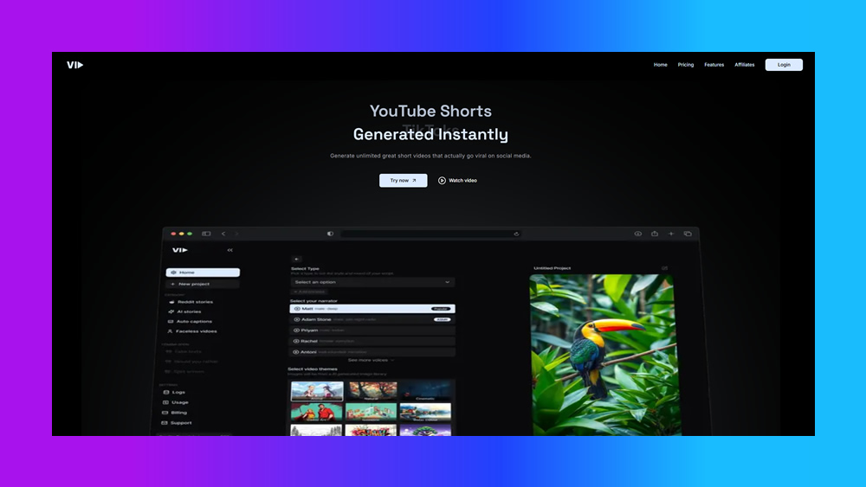This screenshot has height=487, width=866.
Task: Click New project in the sidebar
Action: click(202, 284)
